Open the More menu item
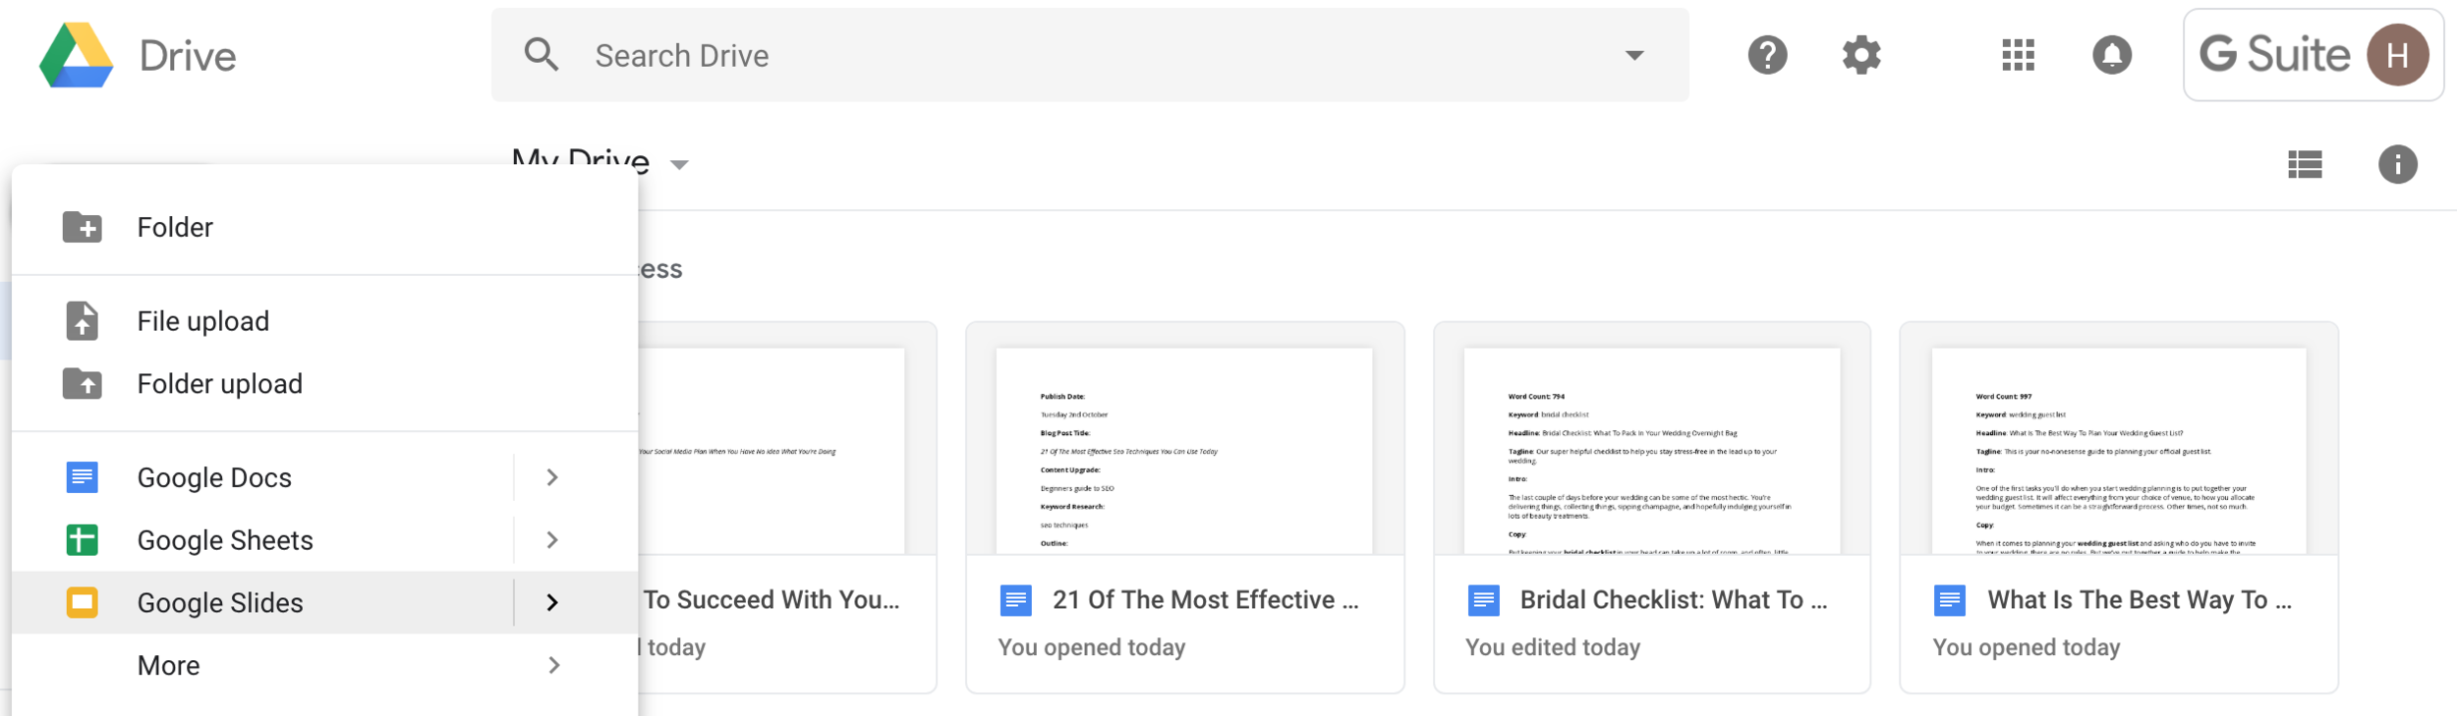This screenshot has width=2457, height=716. point(324,666)
